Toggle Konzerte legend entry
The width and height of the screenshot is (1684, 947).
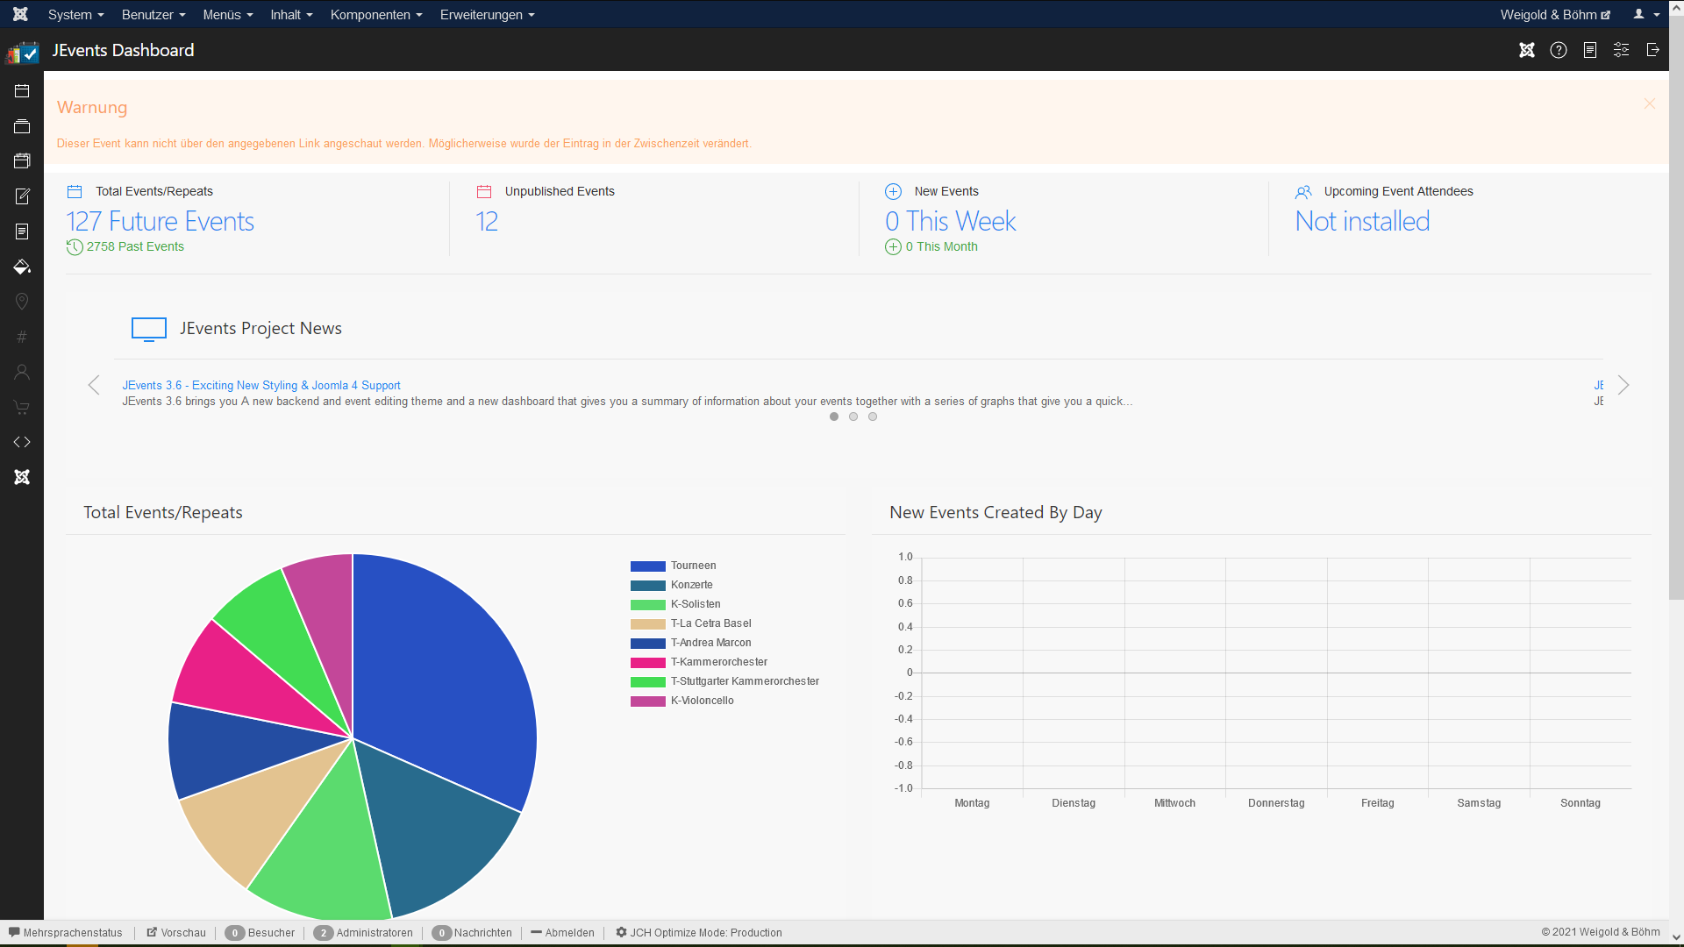pyautogui.click(x=672, y=585)
